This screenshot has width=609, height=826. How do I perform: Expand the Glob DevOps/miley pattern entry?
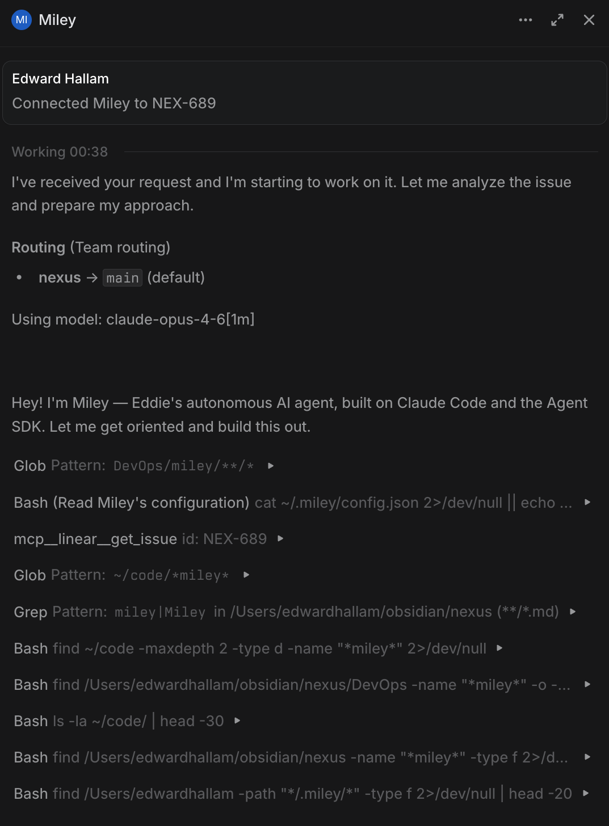(271, 466)
